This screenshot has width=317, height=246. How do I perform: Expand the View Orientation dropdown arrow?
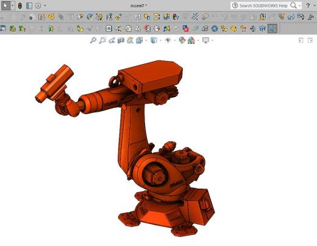(x=146, y=40)
